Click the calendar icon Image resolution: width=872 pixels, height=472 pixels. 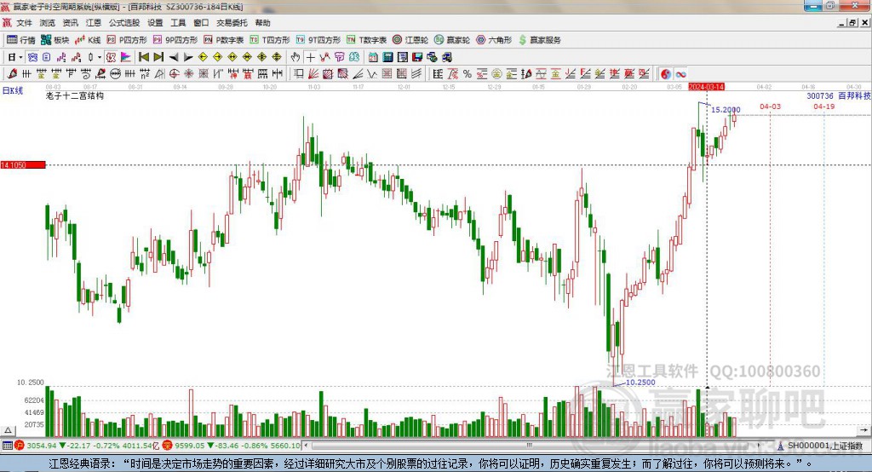(373, 57)
